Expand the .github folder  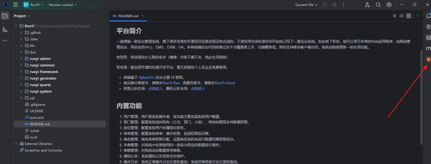click(x=21, y=32)
